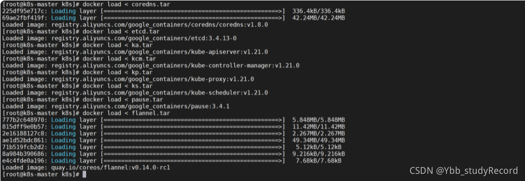Click the quay.io/coreos/flannel:v0.14.0-rc1 image line
The image size is (525, 181).
(x=86, y=167)
